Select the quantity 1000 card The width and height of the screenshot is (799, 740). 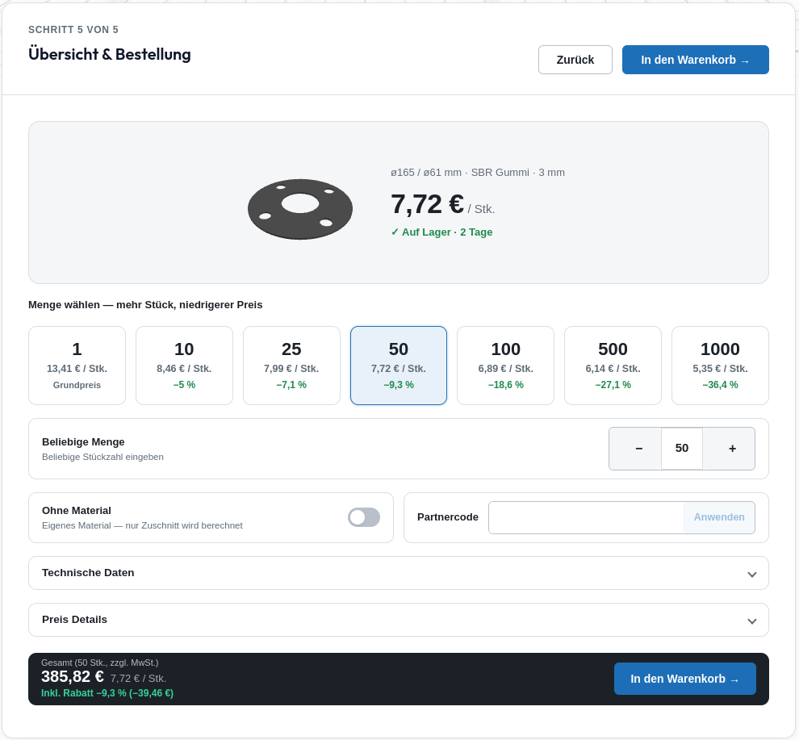pyautogui.click(x=720, y=366)
